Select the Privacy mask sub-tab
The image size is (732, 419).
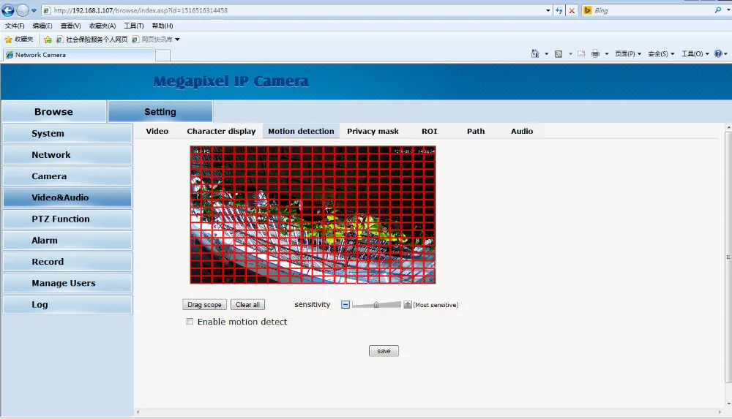[373, 131]
